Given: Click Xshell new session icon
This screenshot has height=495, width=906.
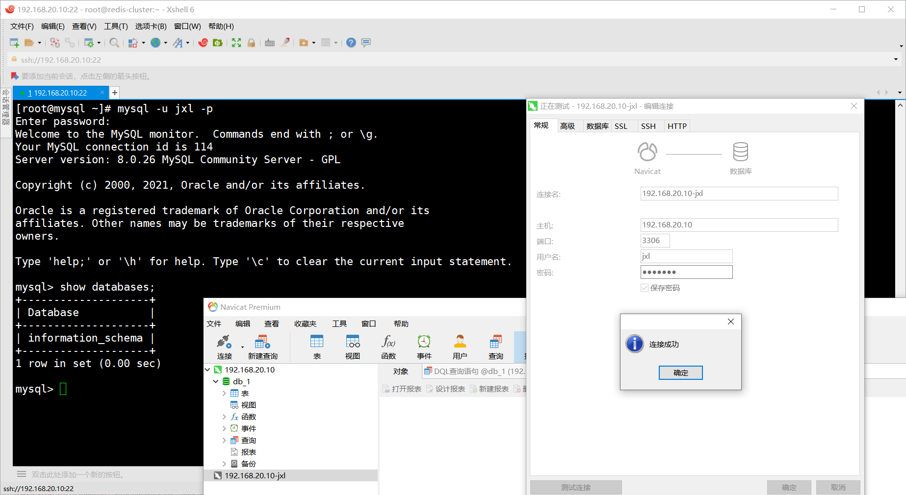Looking at the screenshot, I should click(14, 43).
